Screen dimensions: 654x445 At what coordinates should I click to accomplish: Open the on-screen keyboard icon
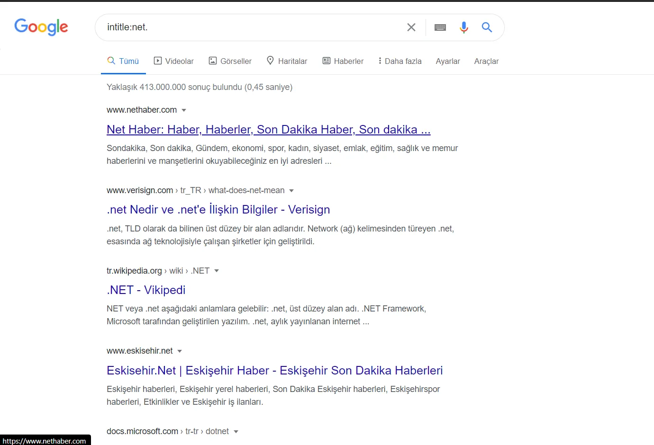[x=440, y=27]
